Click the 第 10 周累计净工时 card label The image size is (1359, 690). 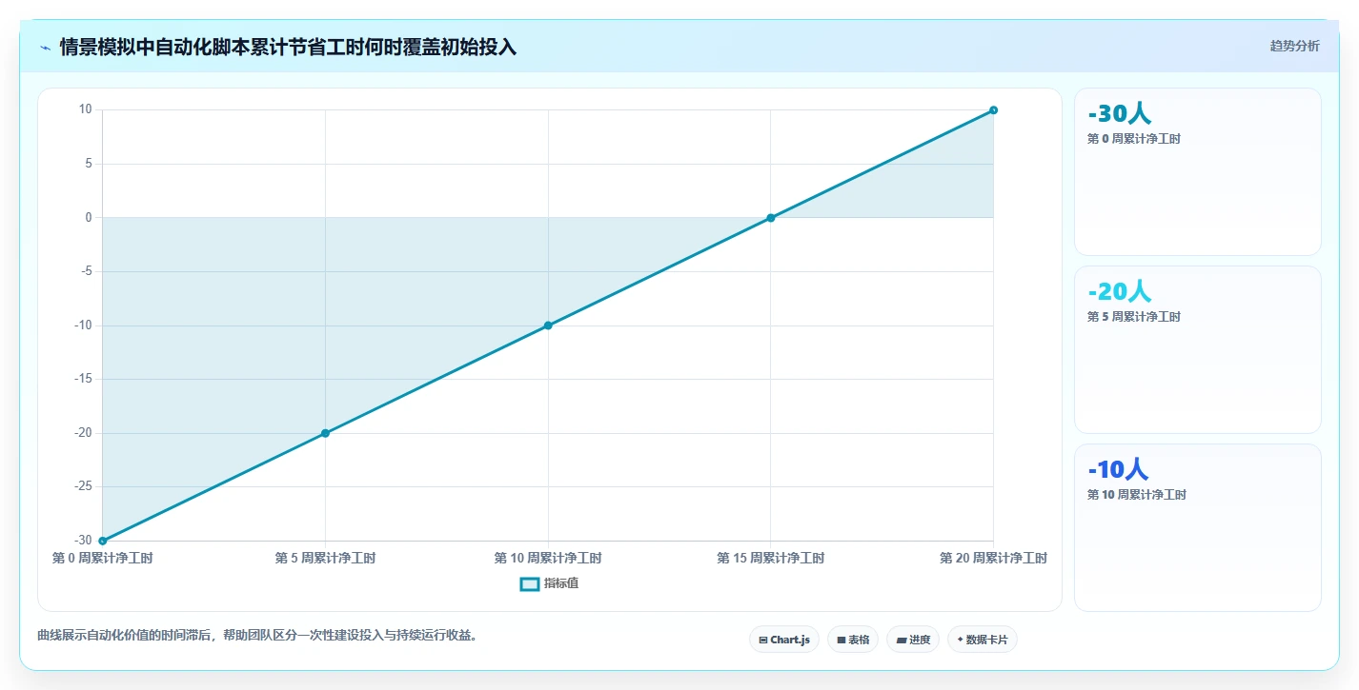tap(1137, 495)
